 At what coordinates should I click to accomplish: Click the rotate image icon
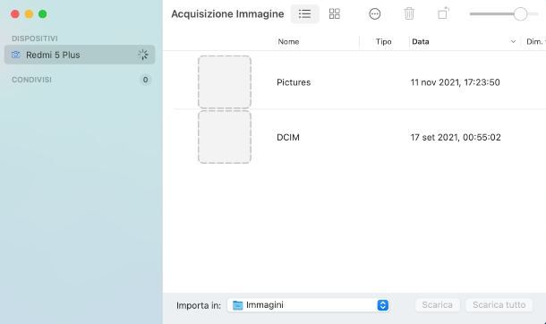[443, 13]
